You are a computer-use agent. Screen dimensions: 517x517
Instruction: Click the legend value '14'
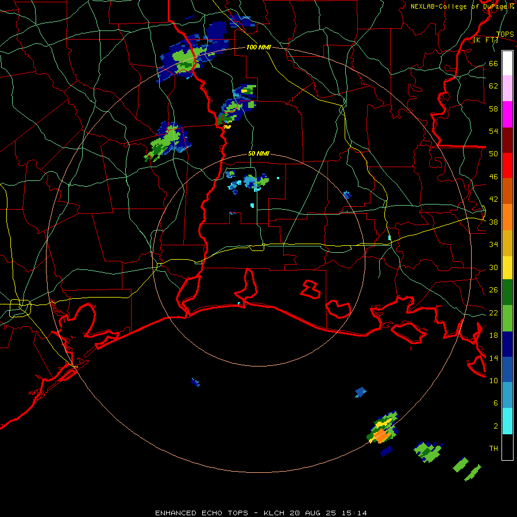493,358
